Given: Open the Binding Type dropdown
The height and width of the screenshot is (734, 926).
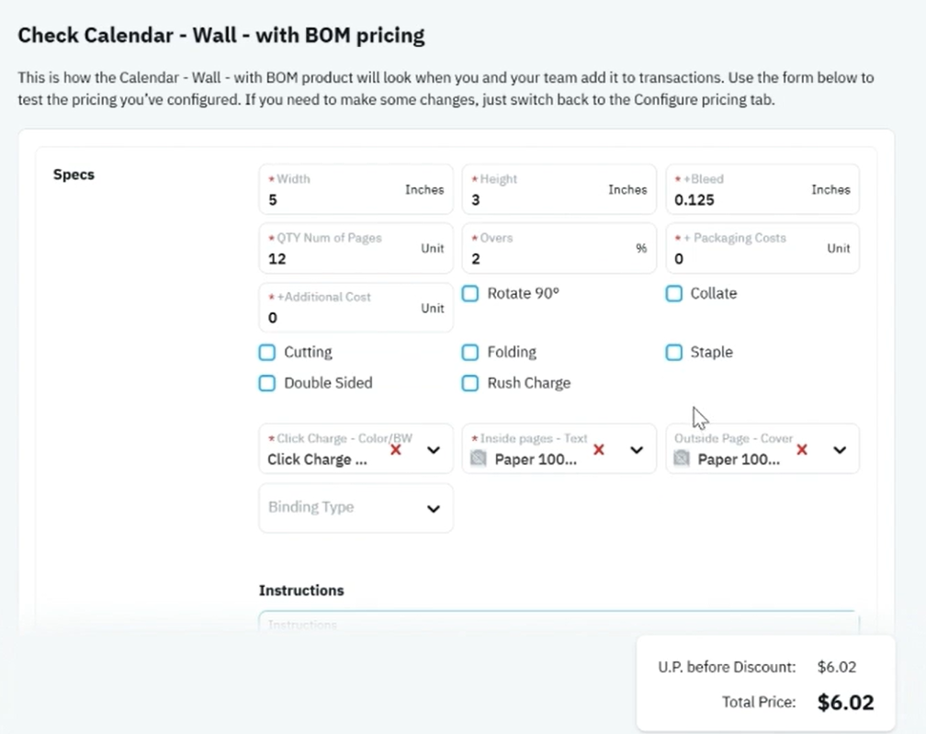Looking at the screenshot, I should coord(356,508).
